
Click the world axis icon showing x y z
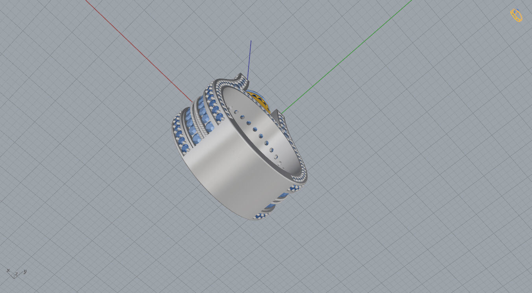(x=16, y=273)
